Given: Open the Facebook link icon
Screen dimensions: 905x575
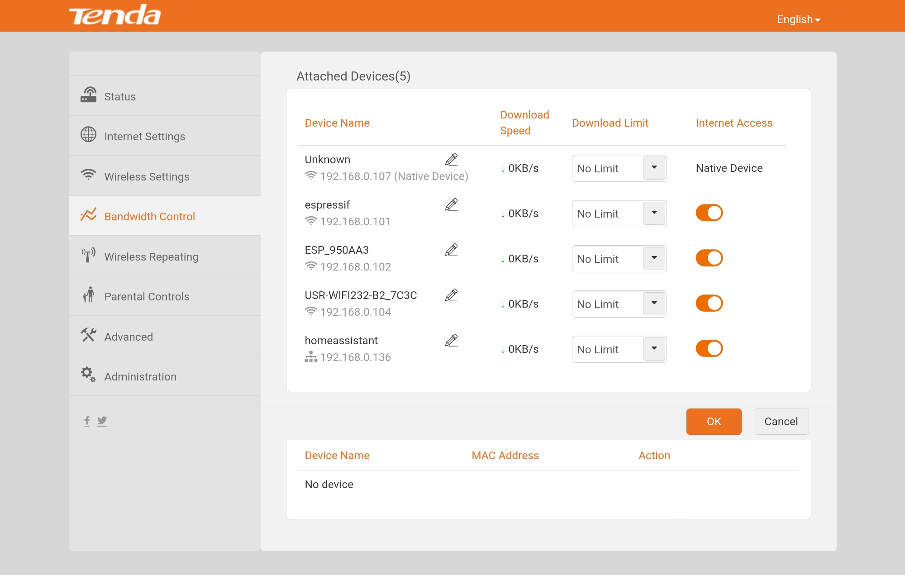Looking at the screenshot, I should click(x=87, y=421).
